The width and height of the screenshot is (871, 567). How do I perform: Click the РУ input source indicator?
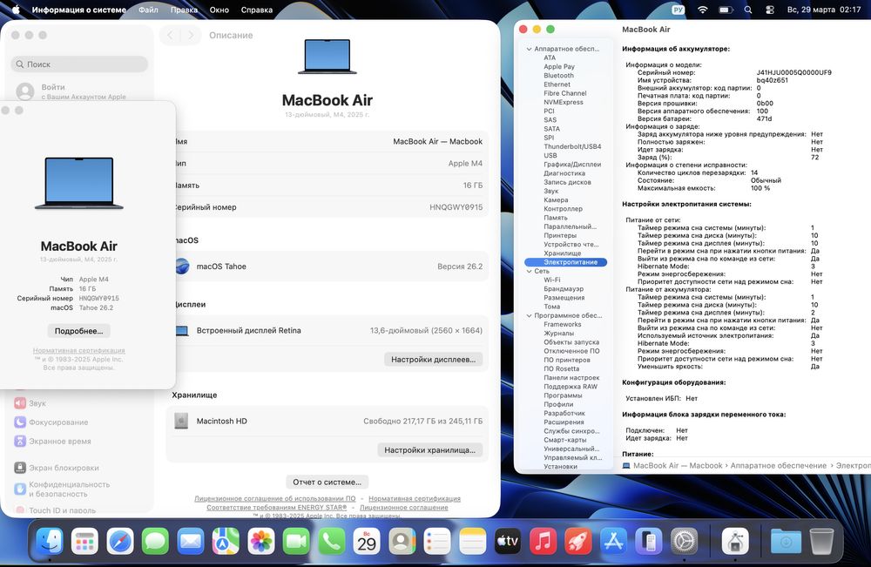(x=679, y=10)
